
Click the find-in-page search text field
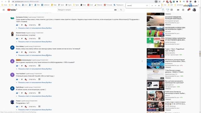click(136, 6)
